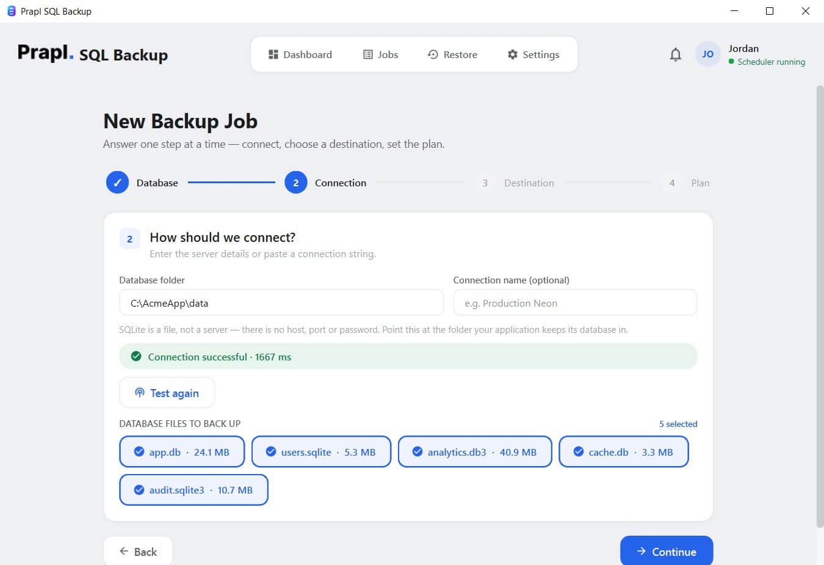The height and width of the screenshot is (565, 824).
Task: Click the card's number 2 badge
Action: point(129,239)
